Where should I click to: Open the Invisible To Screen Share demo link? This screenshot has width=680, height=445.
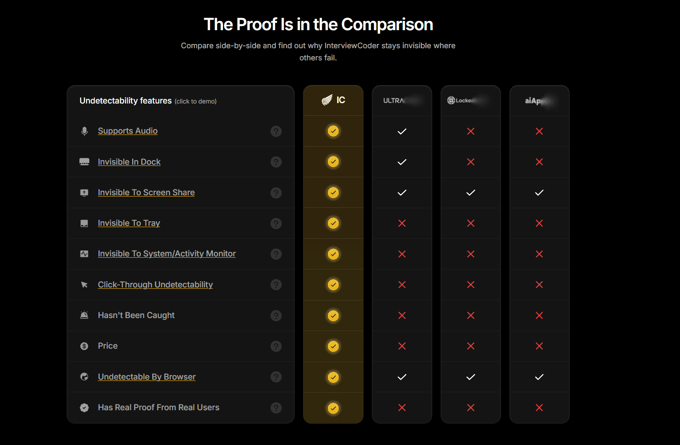click(146, 192)
